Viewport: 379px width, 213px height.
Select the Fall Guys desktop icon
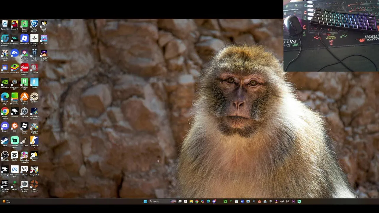pos(44,40)
